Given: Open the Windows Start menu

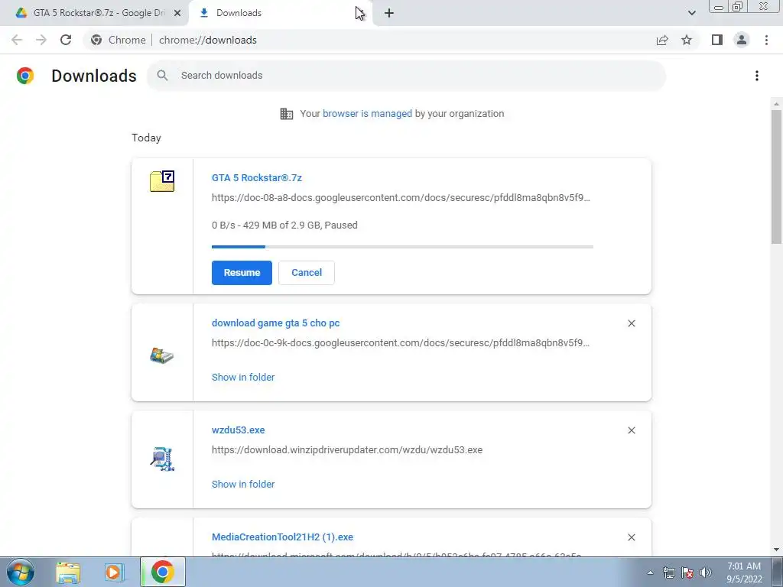Looking at the screenshot, I should click(21, 572).
